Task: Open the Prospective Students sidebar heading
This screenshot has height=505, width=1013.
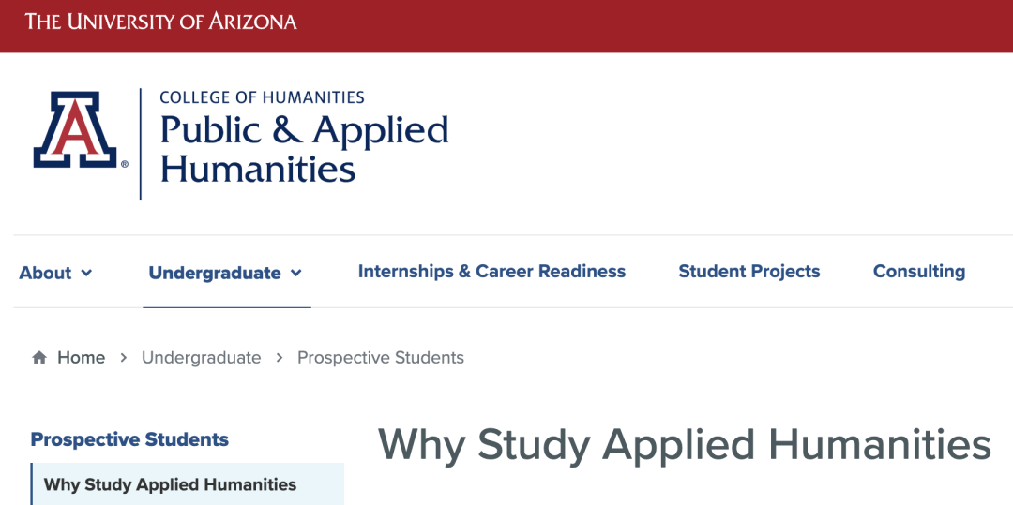Action: (x=129, y=439)
